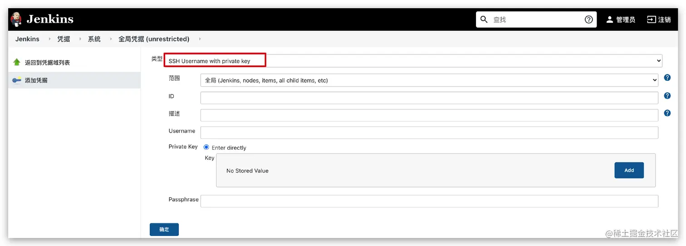Click the 管理员 user icon

point(610,20)
